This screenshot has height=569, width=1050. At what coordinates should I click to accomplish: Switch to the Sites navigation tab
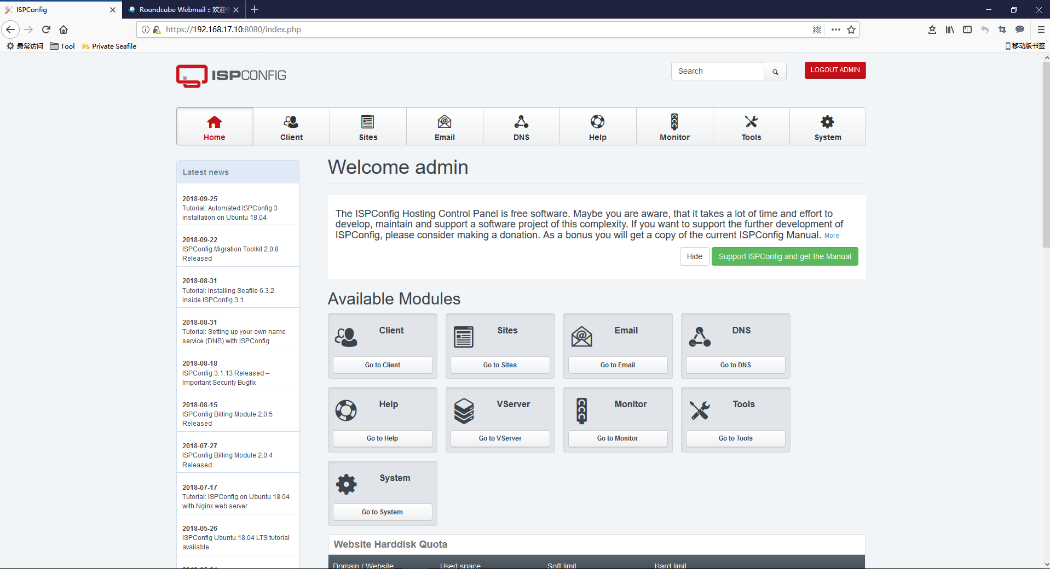pyautogui.click(x=368, y=126)
